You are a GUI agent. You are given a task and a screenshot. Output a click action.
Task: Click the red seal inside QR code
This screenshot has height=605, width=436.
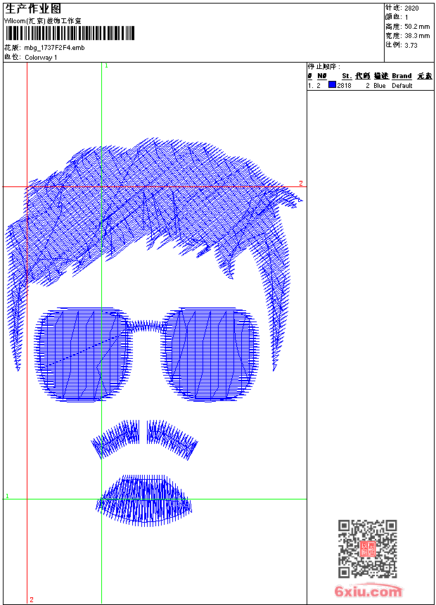click(x=367, y=549)
